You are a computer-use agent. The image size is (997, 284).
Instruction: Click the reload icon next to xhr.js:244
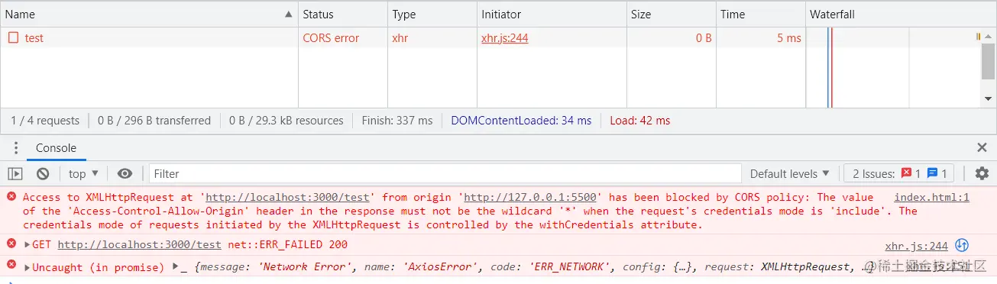963,245
